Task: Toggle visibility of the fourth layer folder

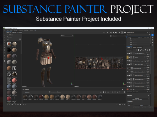Action: tap(128, 64)
